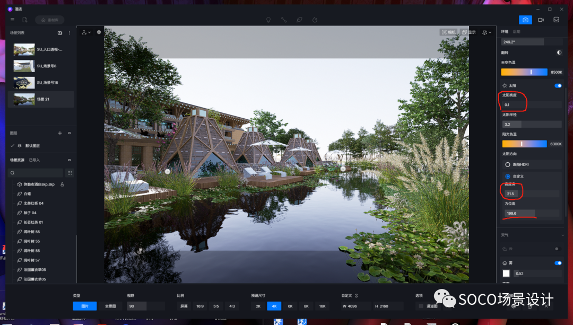Viewport: 573px width, 325px height.
Task: Switch to 环境 environment tab
Action: click(505, 32)
